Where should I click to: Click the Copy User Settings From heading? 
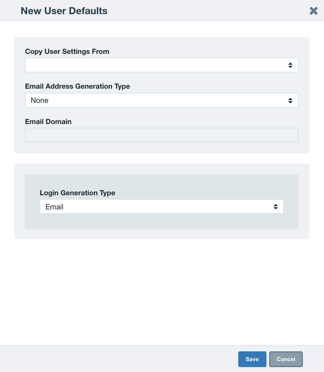tap(67, 51)
